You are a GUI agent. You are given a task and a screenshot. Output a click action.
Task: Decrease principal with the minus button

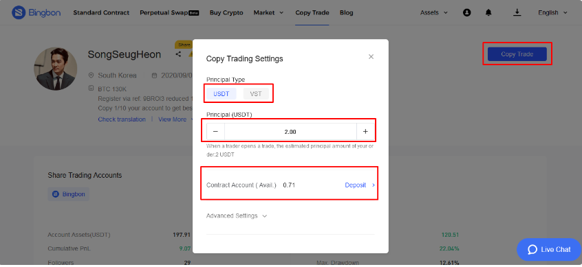tap(215, 132)
